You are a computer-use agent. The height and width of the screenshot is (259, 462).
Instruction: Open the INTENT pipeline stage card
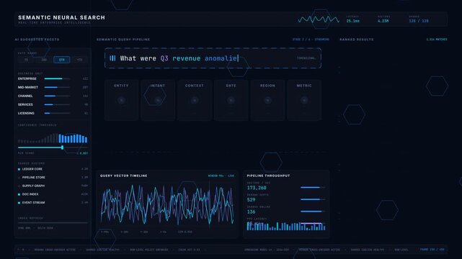[158, 100]
